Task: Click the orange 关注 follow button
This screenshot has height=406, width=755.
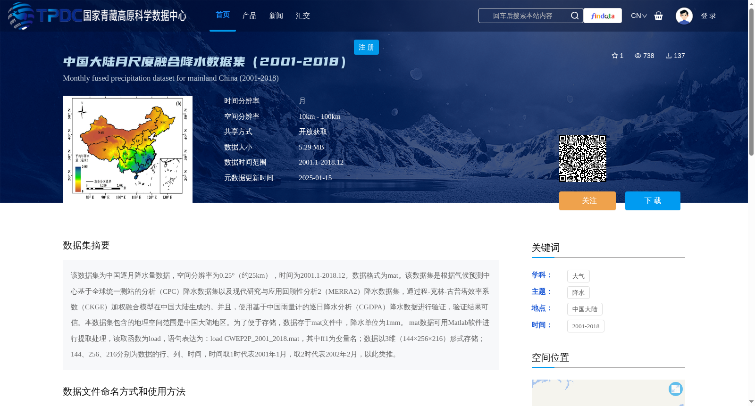Action: point(587,201)
